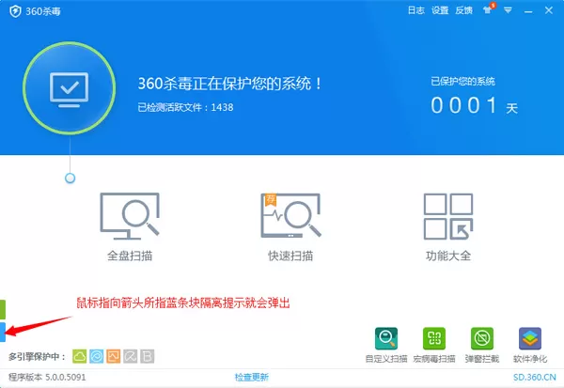Image resolution: width=564 pixels, height=388 pixels.
Task: Open the skin shirt icon with badge
Action: coord(489,9)
